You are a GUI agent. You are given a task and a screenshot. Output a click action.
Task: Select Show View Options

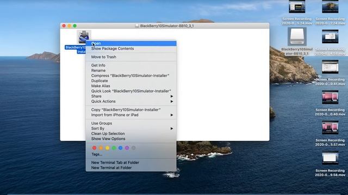(x=131, y=139)
